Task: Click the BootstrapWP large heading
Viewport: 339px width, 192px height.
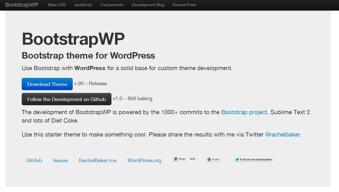Action: tap(73, 39)
